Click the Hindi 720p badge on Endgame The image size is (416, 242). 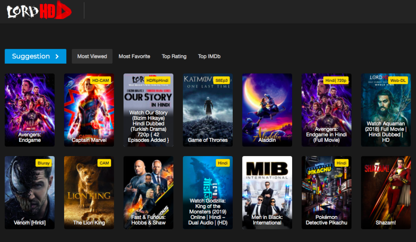tap(336, 81)
